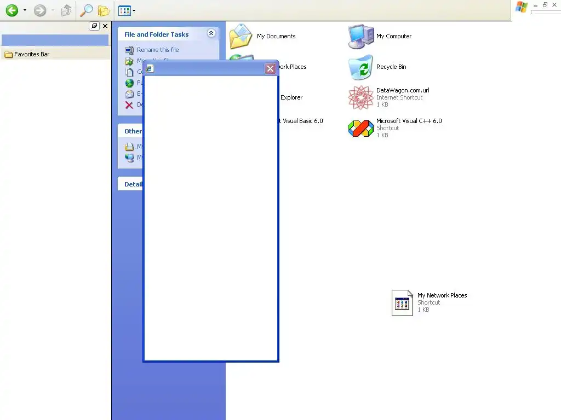Select the Recycle Bin label
The width and height of the screenshot is (561, 420).
point(391,67)
